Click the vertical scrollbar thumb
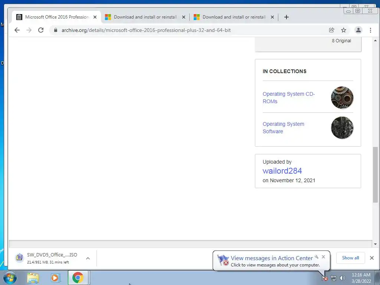Screen dimensions: 380x285 pos(376,174)
